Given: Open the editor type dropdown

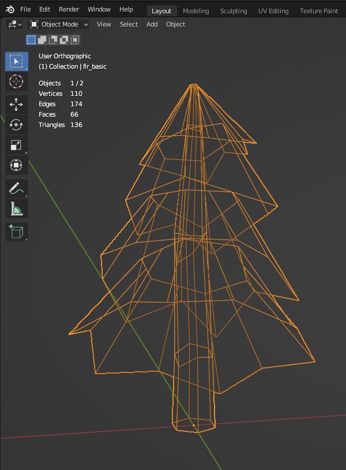Looking at the screenshot, I should [14, 24].
